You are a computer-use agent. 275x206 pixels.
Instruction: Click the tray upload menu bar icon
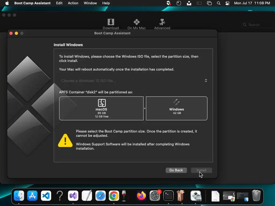tap(189, 3)
